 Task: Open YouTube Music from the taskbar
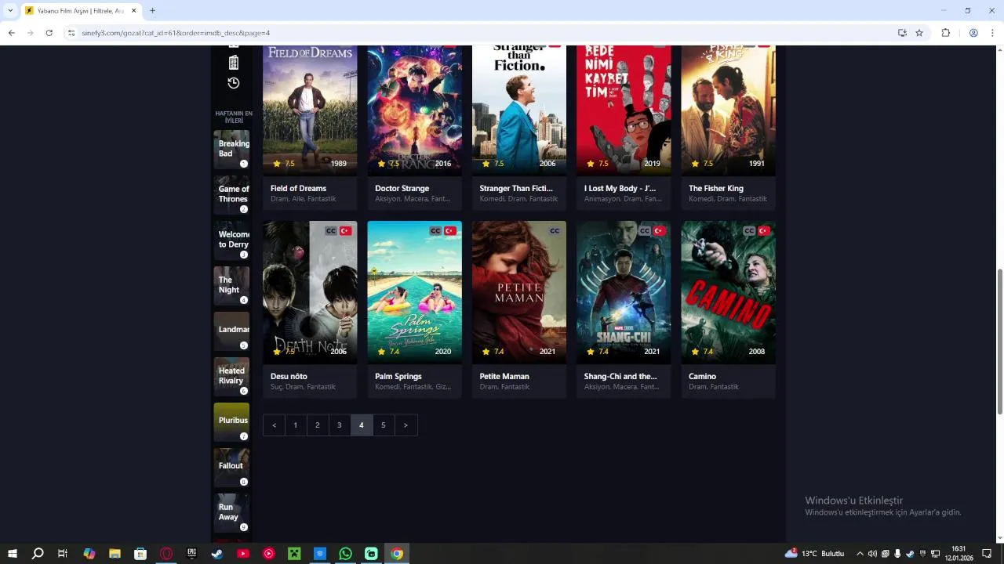pos(268,554)
